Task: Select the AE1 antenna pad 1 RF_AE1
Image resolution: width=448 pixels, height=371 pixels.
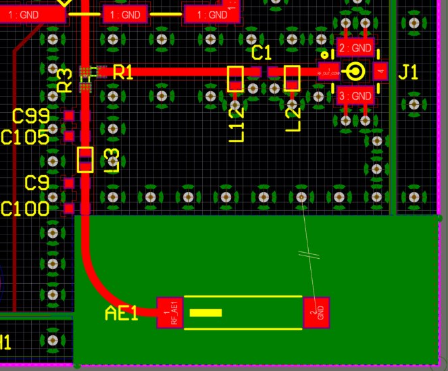Action: pos(170,312)
